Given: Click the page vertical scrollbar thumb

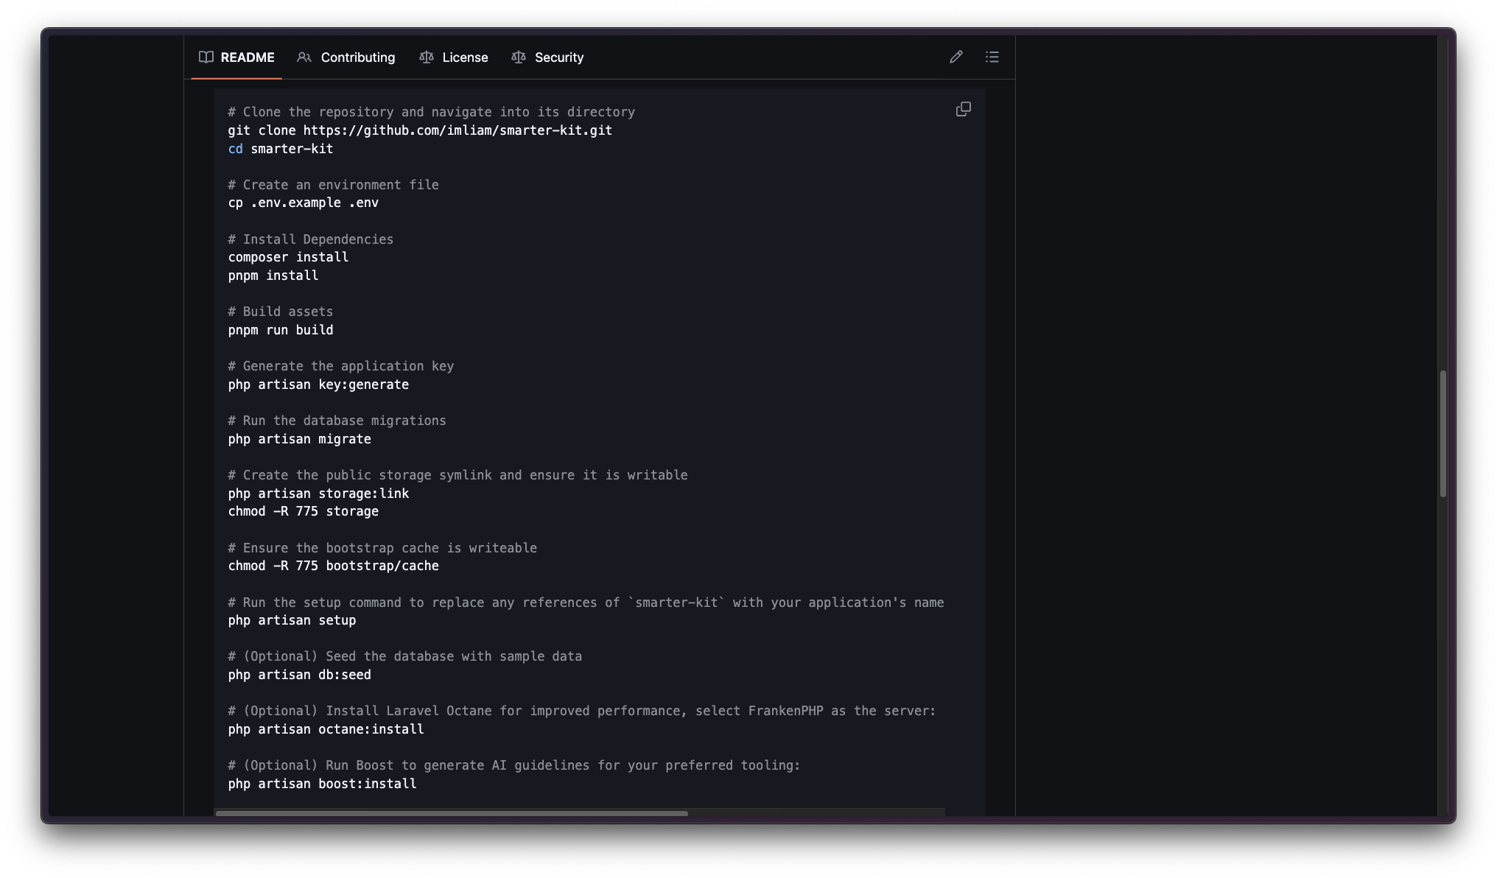Looking at the screenshot, I should pos(1443,434).
